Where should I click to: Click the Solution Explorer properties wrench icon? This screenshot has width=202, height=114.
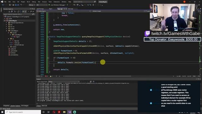(x=31, y=11)
